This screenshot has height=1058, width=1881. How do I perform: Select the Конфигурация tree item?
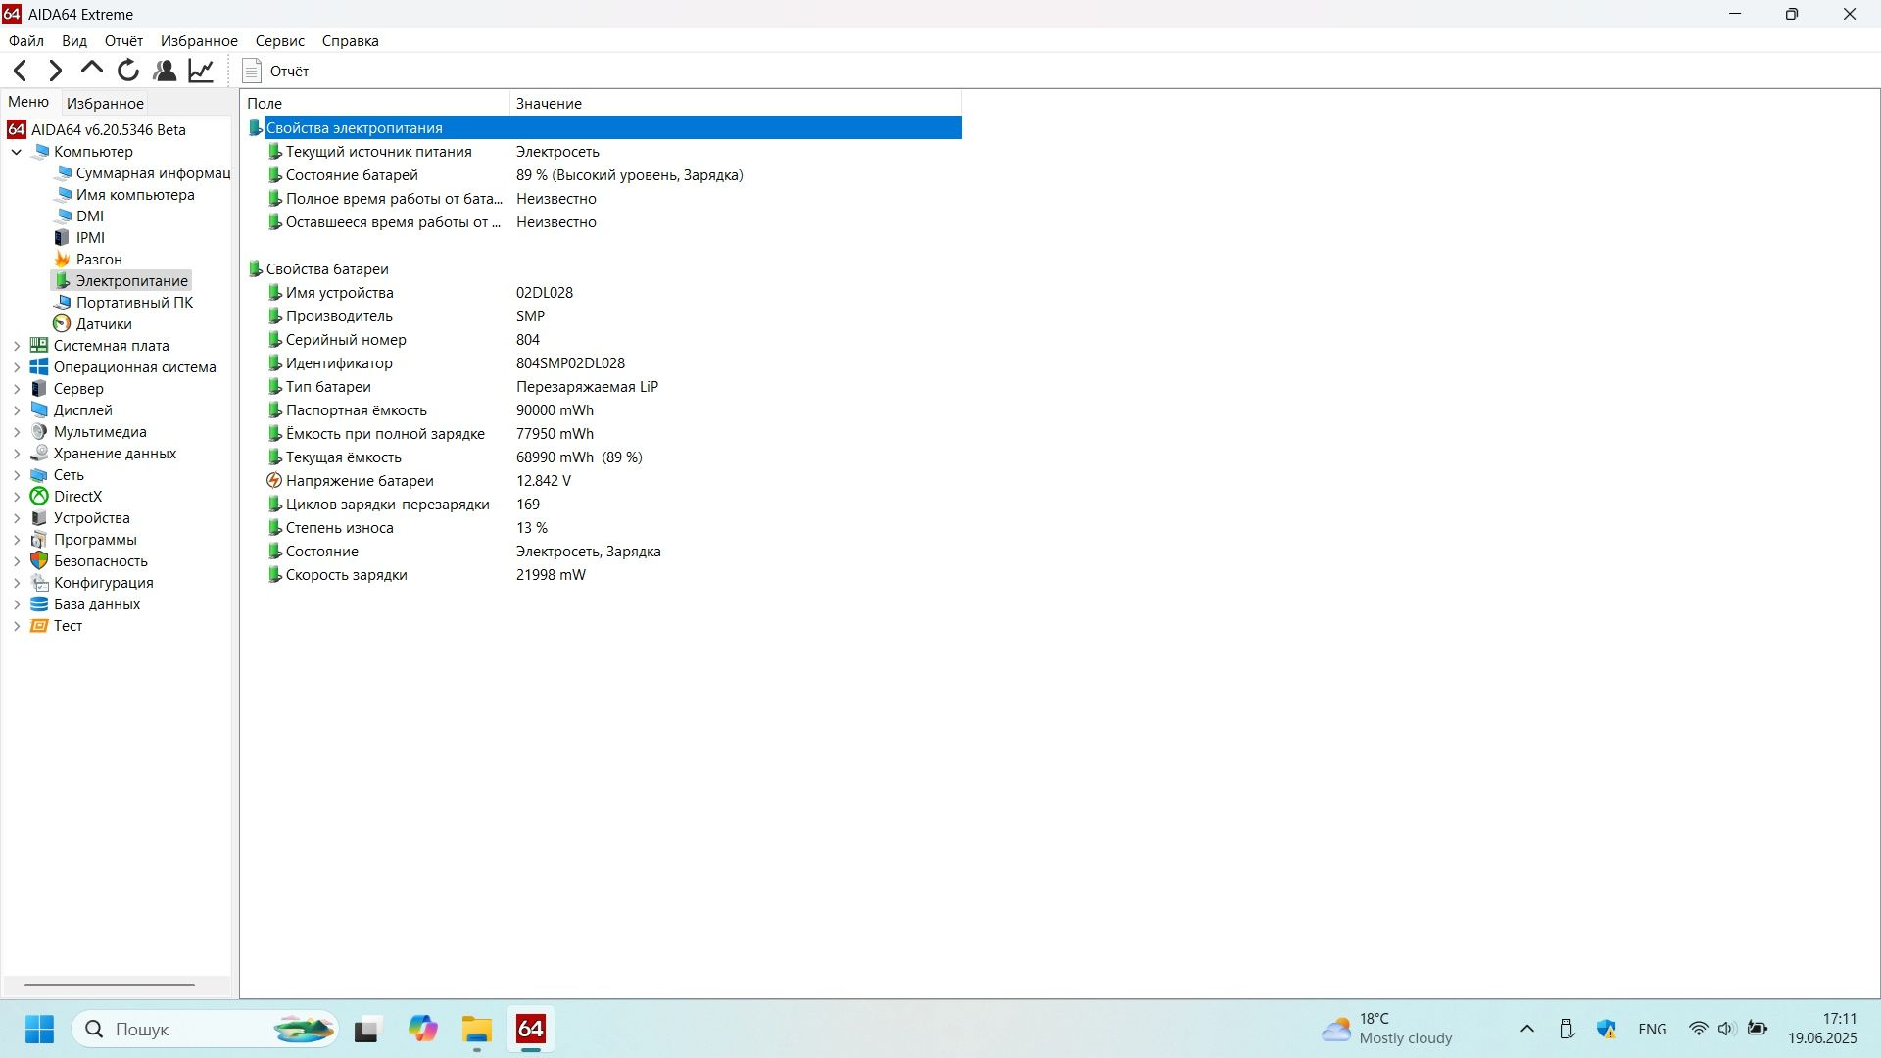click(92, 583)
